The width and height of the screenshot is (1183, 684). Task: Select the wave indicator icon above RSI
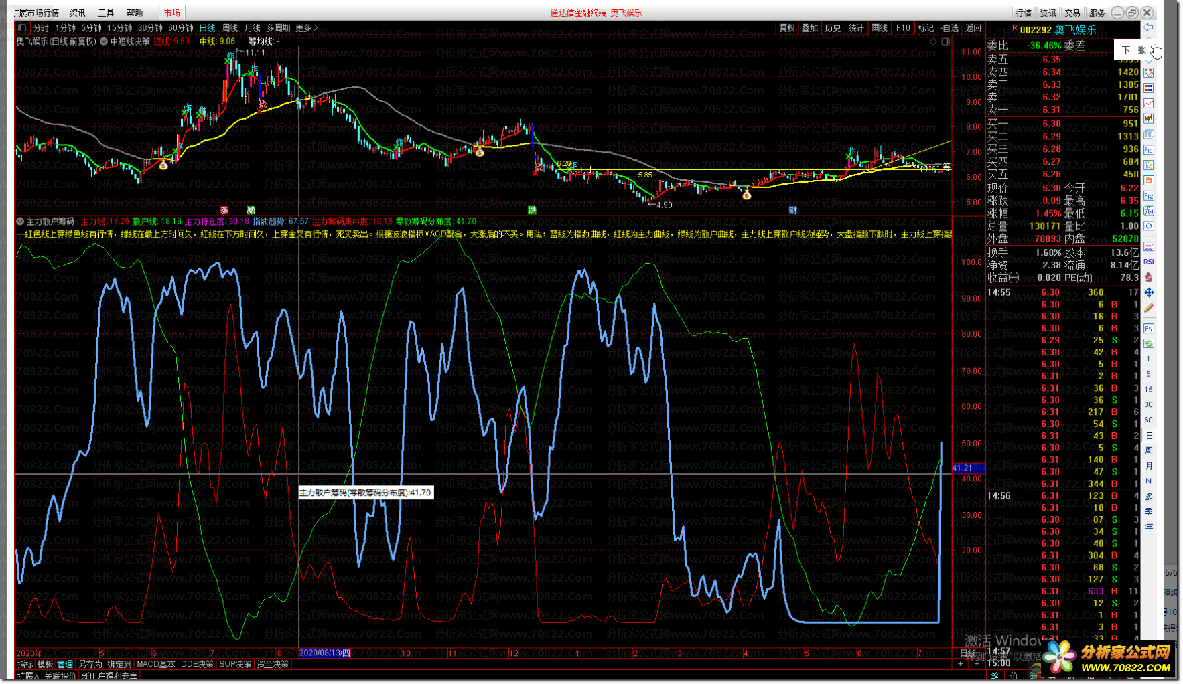(x=1149, y=246)
